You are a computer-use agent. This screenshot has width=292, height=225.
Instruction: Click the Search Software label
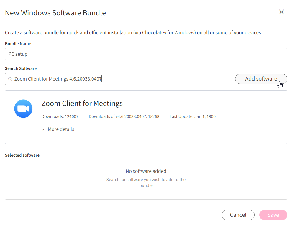pyautogui.click(x=21, y=68)
